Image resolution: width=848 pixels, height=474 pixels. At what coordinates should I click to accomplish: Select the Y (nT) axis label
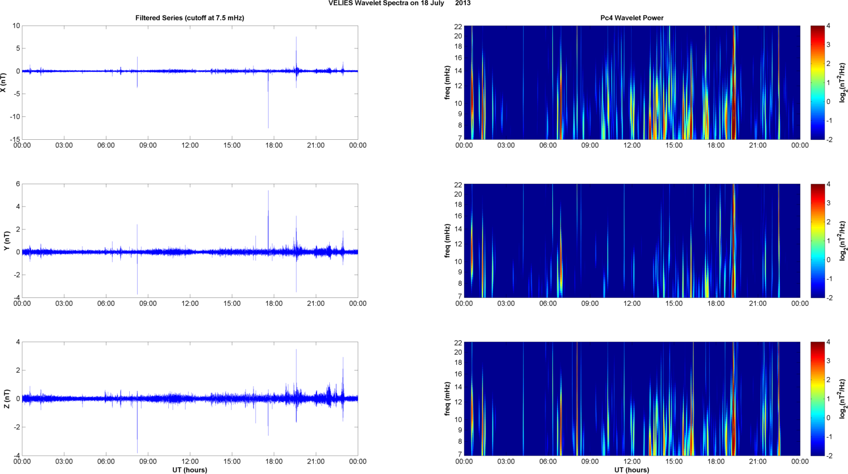tap(7, 241)
